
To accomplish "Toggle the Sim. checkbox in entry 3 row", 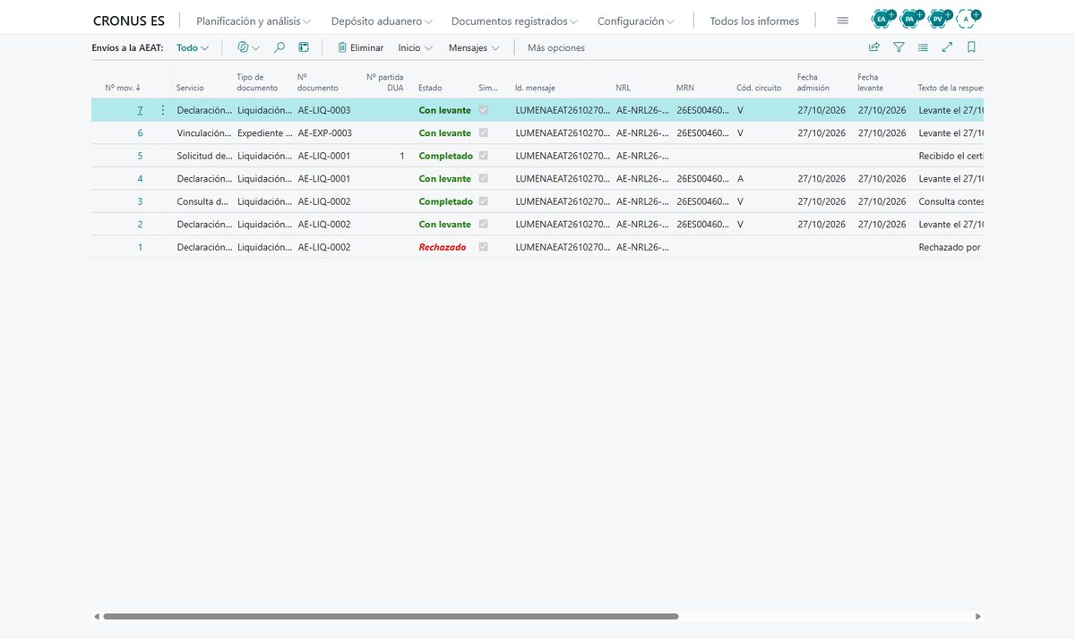I will [x=484, y=201].
